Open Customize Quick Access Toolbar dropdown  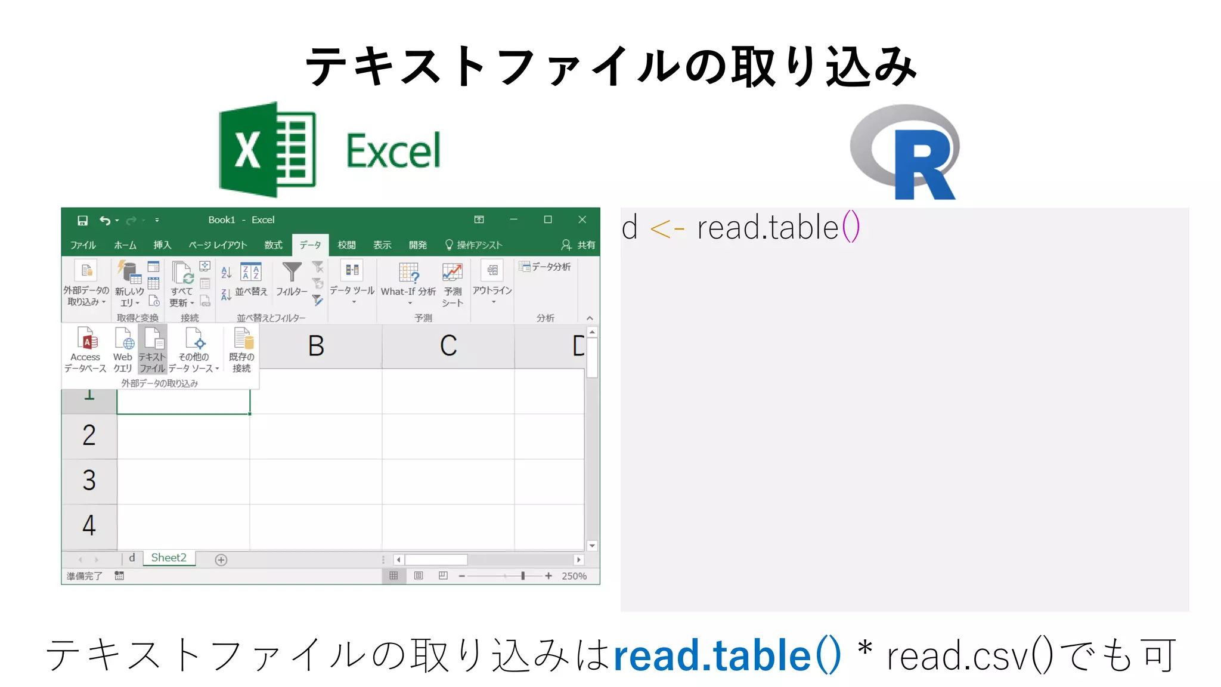click(157, 220)
